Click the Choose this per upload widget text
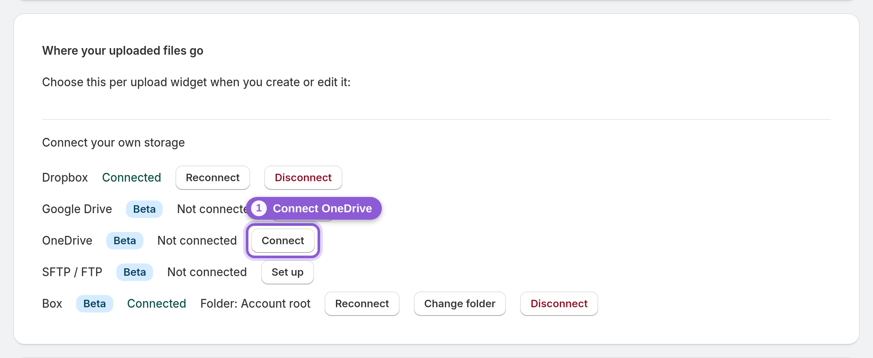The height and width of the screenshot is (358, 873). point(196,82)
